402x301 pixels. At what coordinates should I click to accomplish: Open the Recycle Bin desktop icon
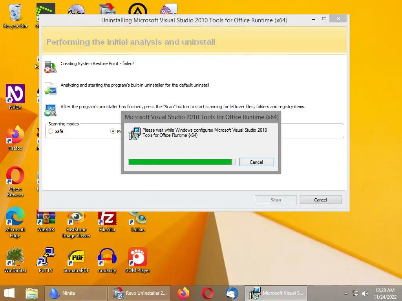15,16
